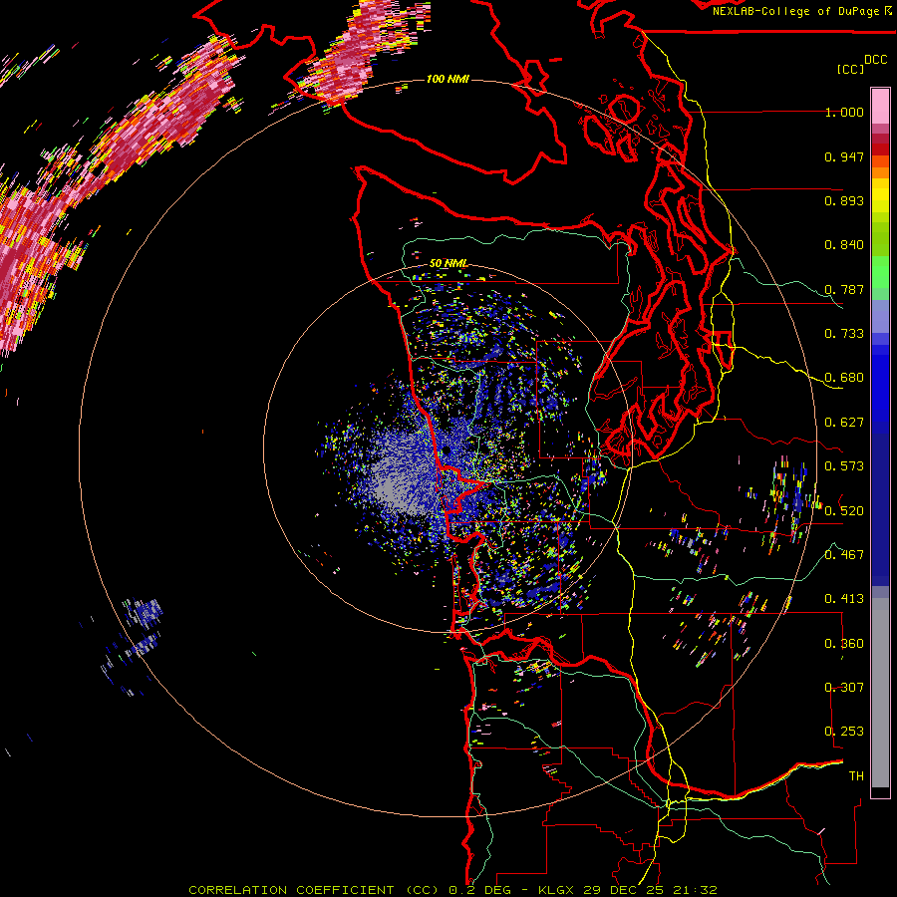The height and width of the screenshot is (897, 897).
Task: Click the [CC] units label
Action: pyautogui.click(x=850, y=69)
